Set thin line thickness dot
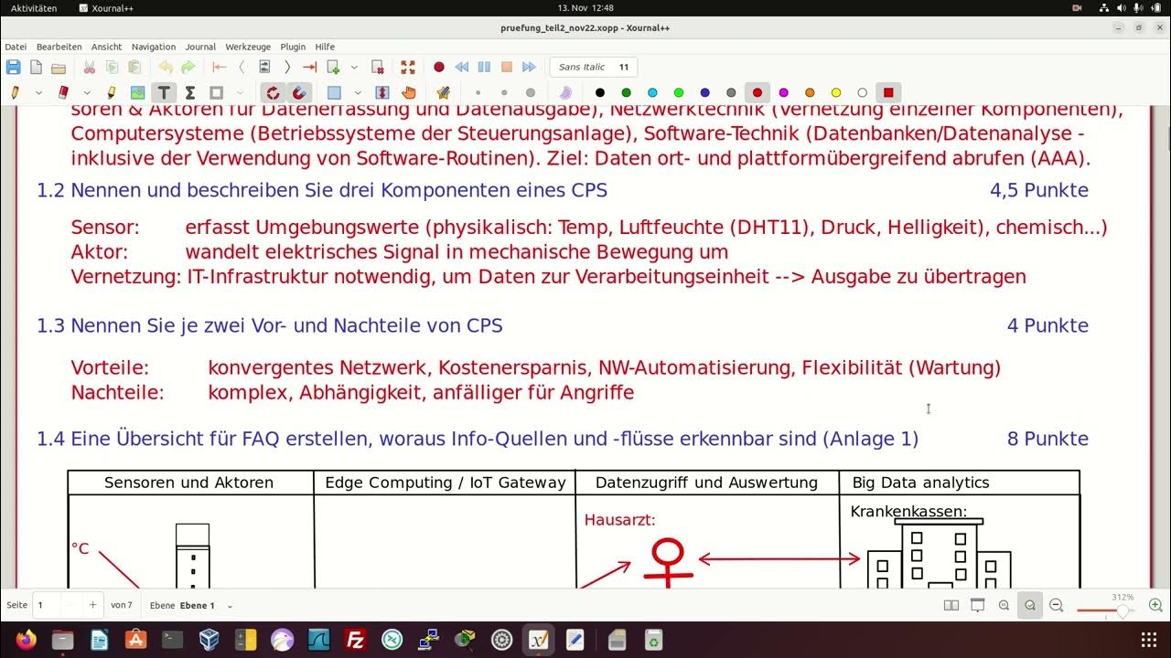This screenshot has height=658, width=1171. [478, 92]
